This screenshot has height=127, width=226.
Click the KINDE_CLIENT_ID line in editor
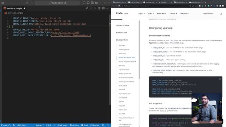click(37, 18)
